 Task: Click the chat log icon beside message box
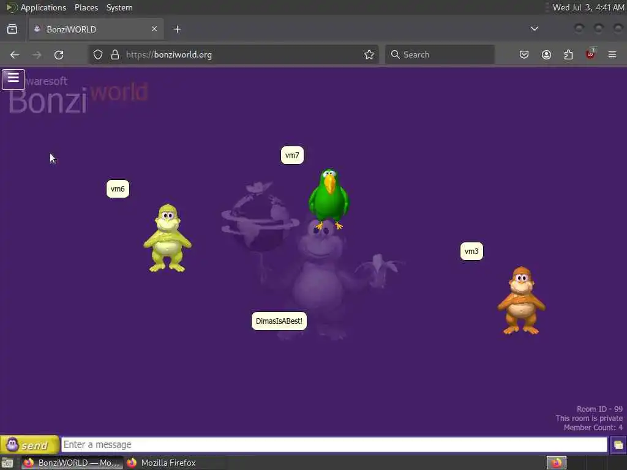pos(618,445)
